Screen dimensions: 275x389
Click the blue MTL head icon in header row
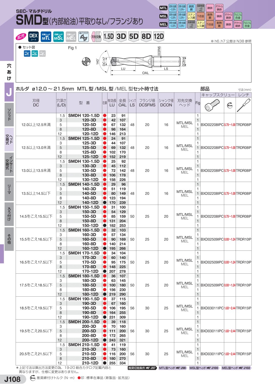pos(46,37)
